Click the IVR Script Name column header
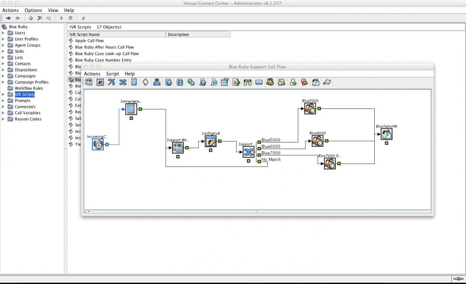466x284 pixels. (x=117, y=35)
